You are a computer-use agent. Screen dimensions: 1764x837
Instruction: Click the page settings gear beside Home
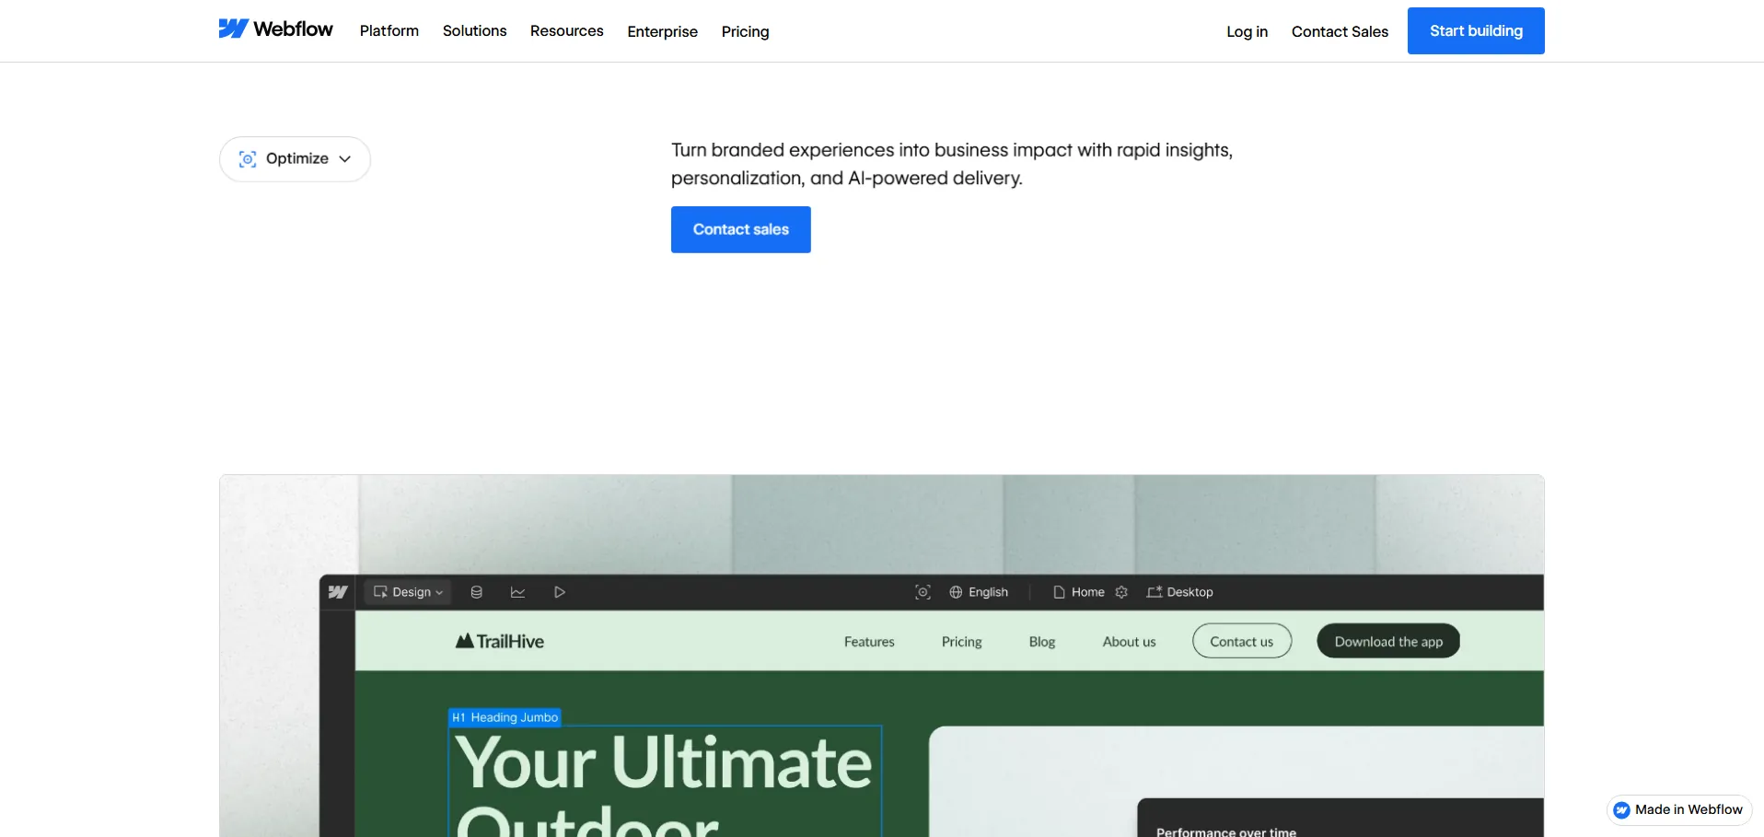point(1121,592)
